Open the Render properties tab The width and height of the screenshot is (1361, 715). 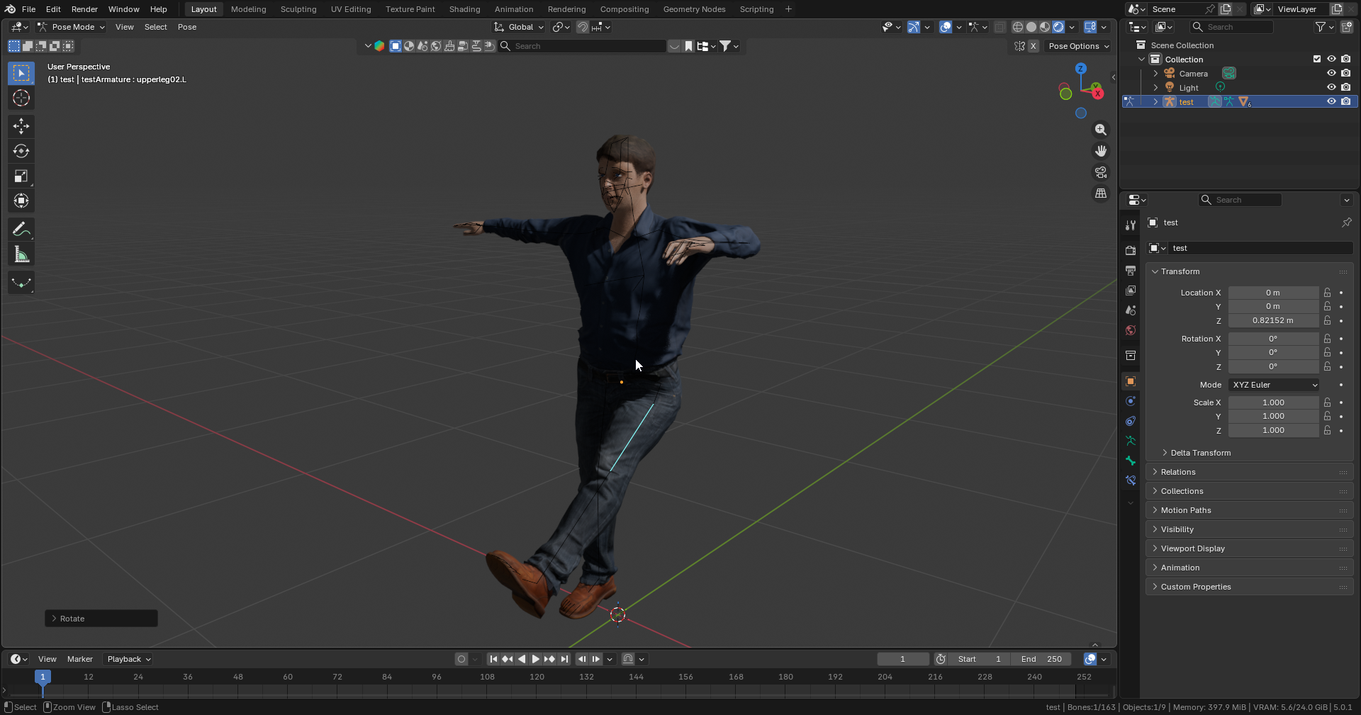tap(1131, 251)
